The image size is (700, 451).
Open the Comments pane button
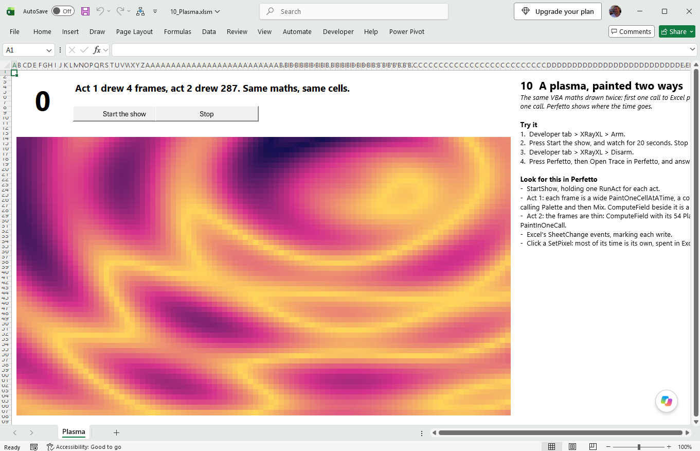click(631, 31)
